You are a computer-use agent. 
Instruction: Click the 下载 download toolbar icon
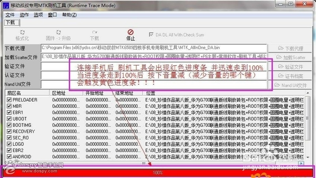(x=94, y=32)
